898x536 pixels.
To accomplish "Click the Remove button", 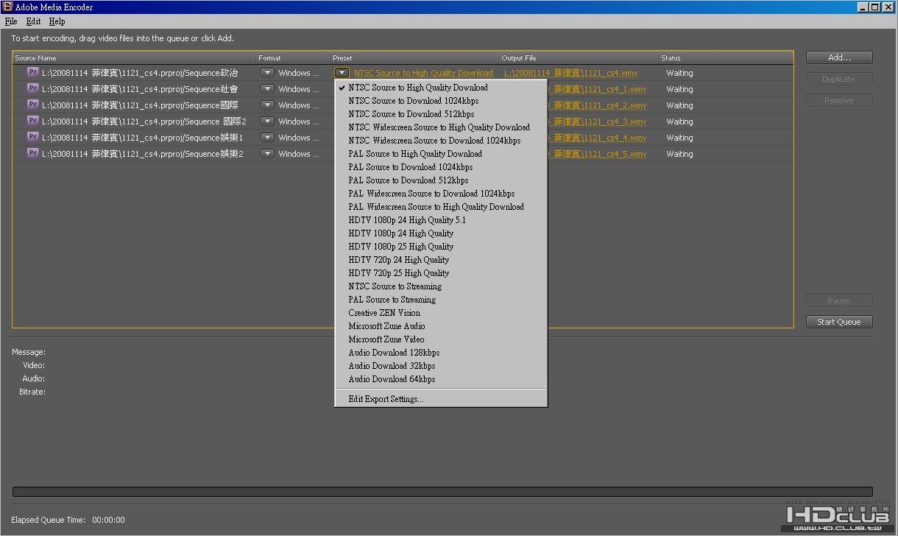I will [839, 100].
